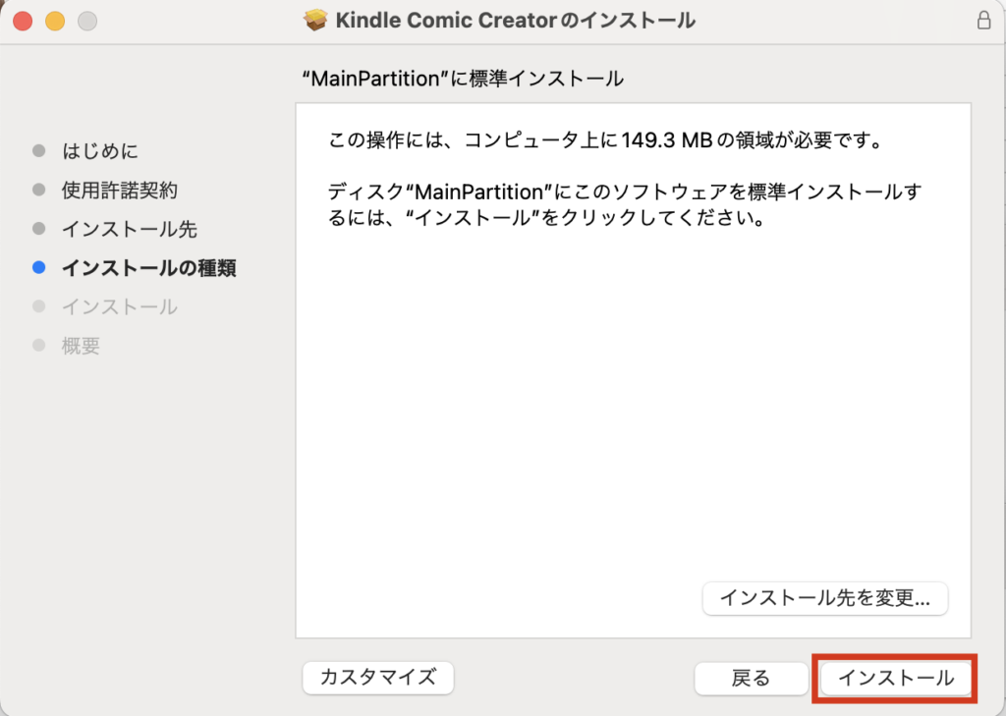
Task: Click the lock icon in title bar
Action: (x=983, y=20)
